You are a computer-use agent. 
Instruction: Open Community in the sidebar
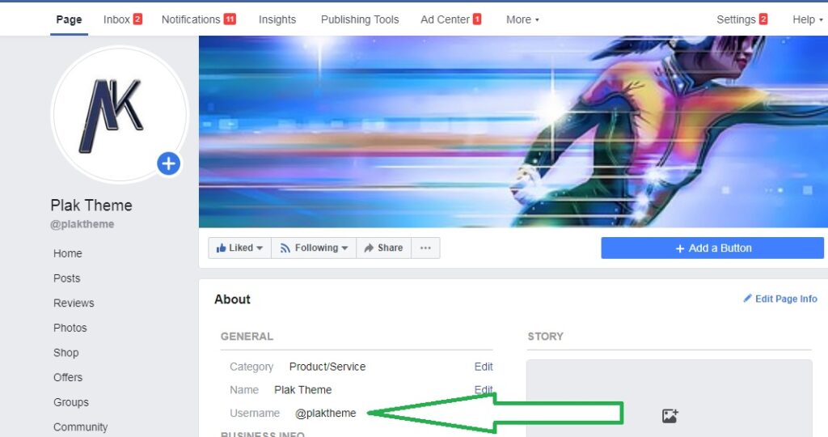[80, 427]
